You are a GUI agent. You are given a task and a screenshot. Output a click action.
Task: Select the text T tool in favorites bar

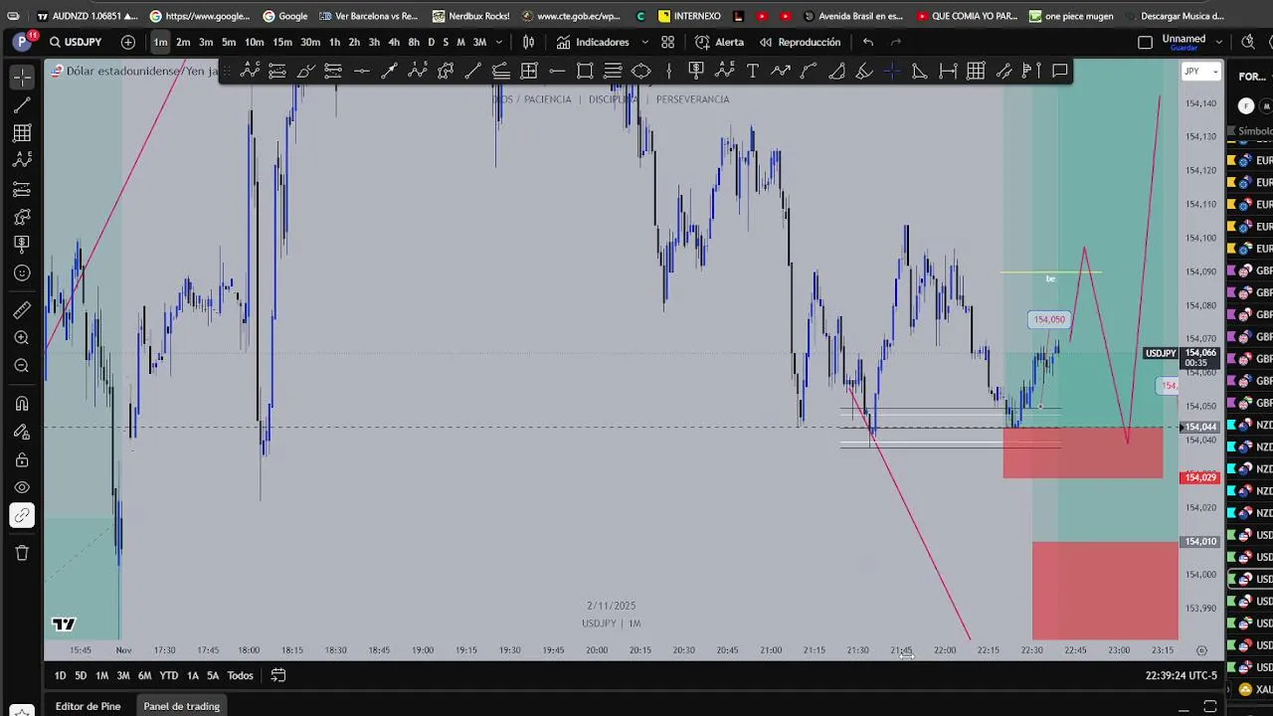point(753,71)
